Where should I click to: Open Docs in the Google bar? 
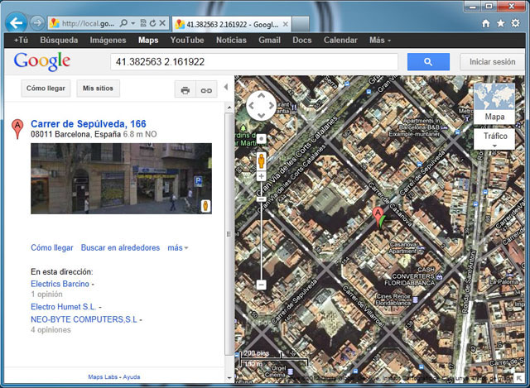(x=301, y=41)
